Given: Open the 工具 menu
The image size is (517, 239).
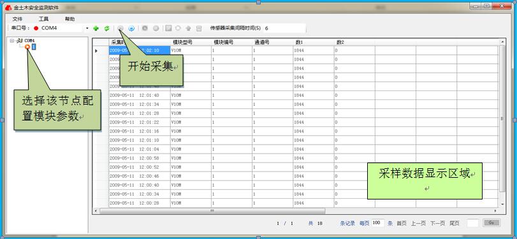Looking at the screenshot, I should pos(43,18).
